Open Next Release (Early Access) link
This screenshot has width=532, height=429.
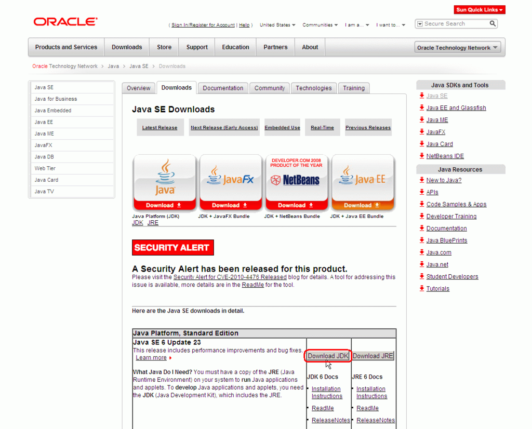[x=224, y=128]
